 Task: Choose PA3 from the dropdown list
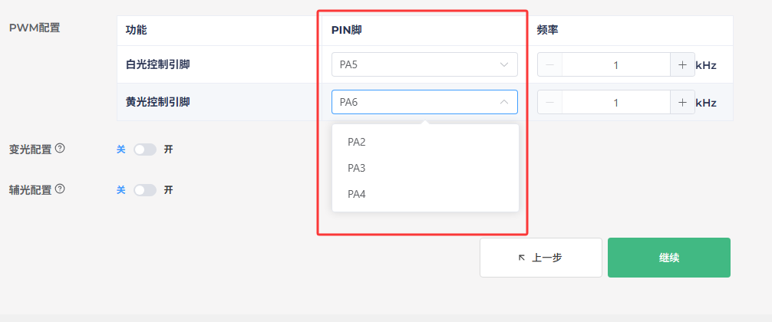pyautogui.click(x=425, y=168)
